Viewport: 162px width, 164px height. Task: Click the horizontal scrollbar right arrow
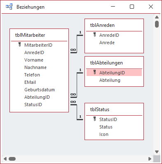click(150, 159)
